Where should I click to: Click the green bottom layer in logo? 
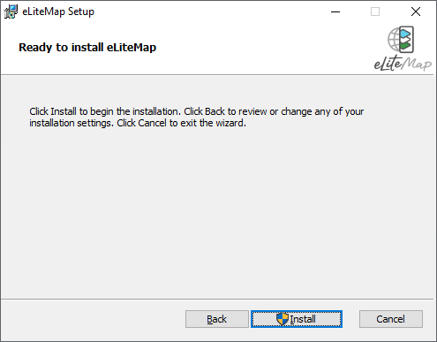405,45
